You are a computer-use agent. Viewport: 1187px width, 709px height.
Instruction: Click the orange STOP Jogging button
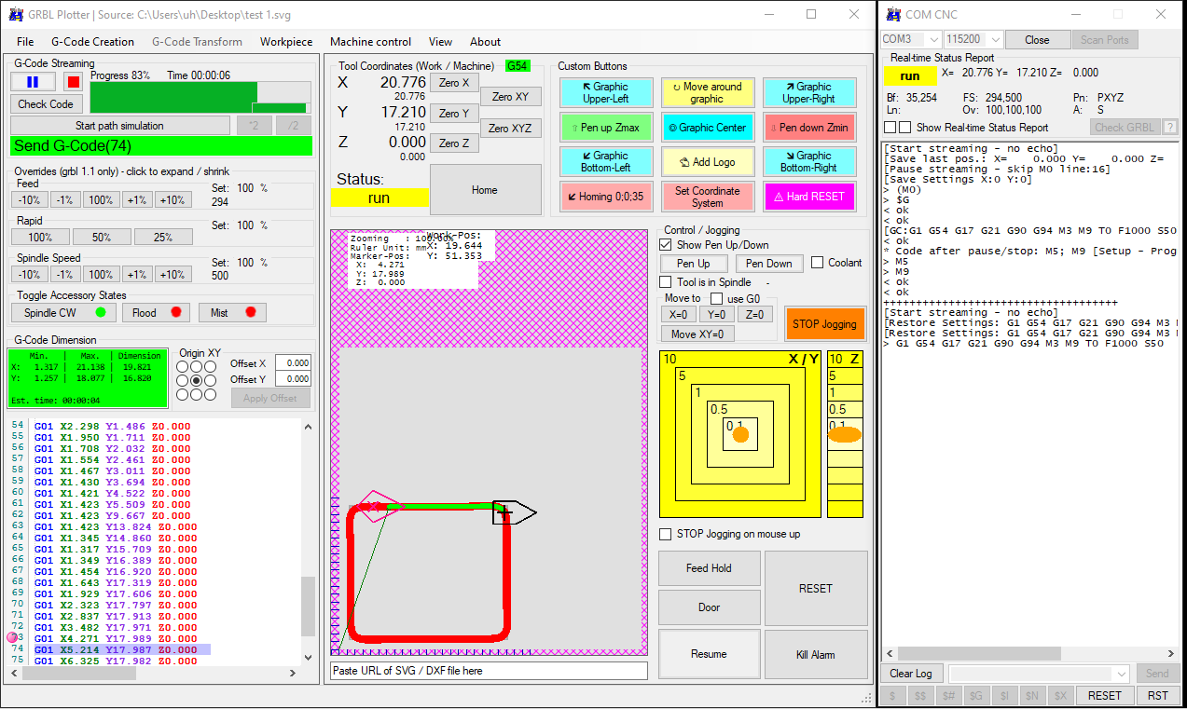click(x=825, y=324)
